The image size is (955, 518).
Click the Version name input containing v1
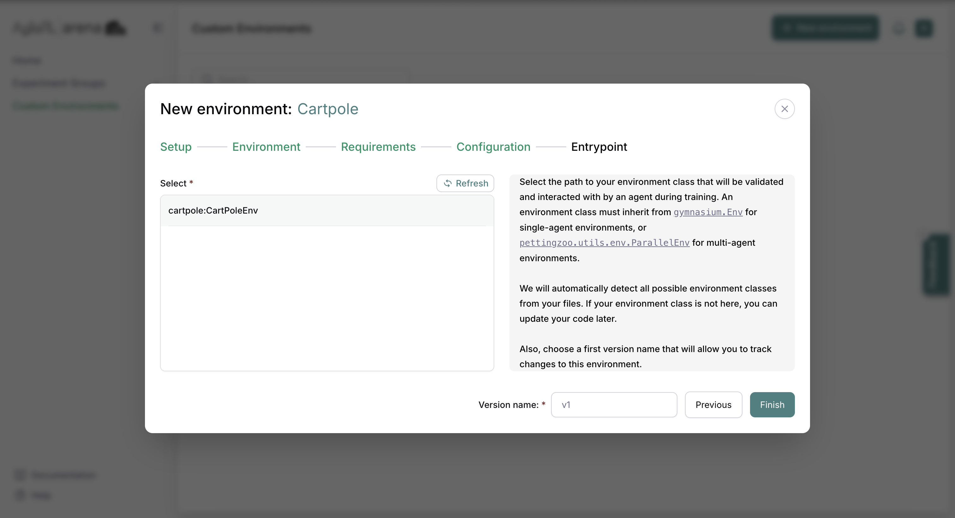pyautogui.click(x=614, y=405)
